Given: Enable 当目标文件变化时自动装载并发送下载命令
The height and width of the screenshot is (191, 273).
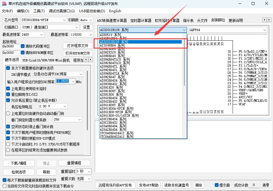Looking at the screenshot, I should pos(5,186).
